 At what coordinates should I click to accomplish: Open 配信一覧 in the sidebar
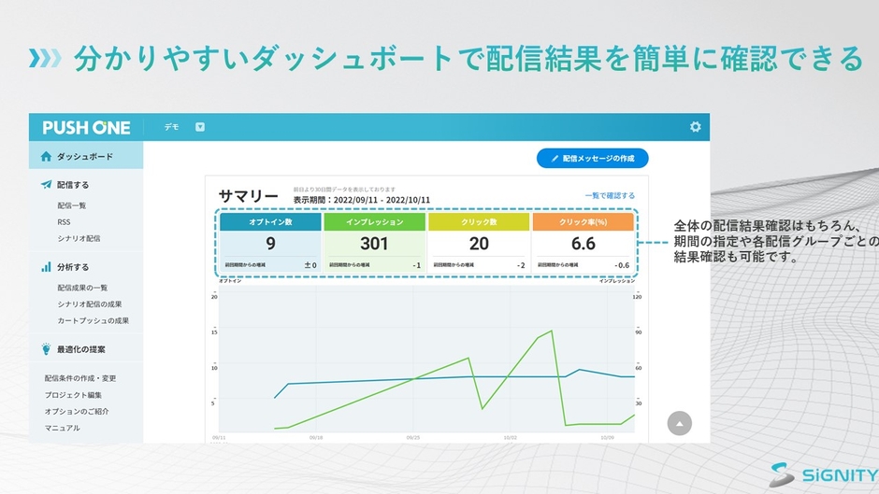tap(72, 205)
